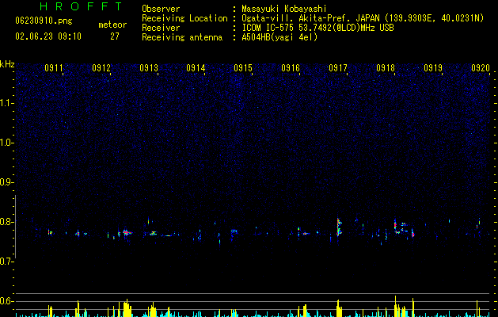
Task: Click the 'Receiving Location' label
Action: coord(184,18)
